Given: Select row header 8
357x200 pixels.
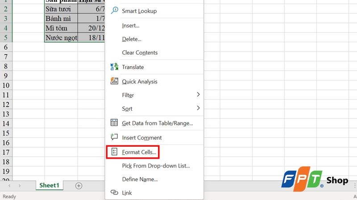Looking at the screenshot, I should click(6, 66).
